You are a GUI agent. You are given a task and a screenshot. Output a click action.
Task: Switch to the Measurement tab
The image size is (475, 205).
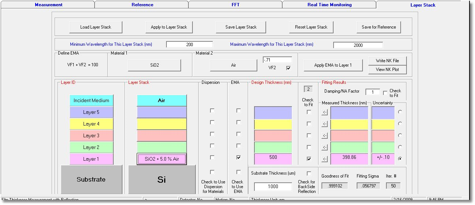pyautogui.click(x=48, y=5)
